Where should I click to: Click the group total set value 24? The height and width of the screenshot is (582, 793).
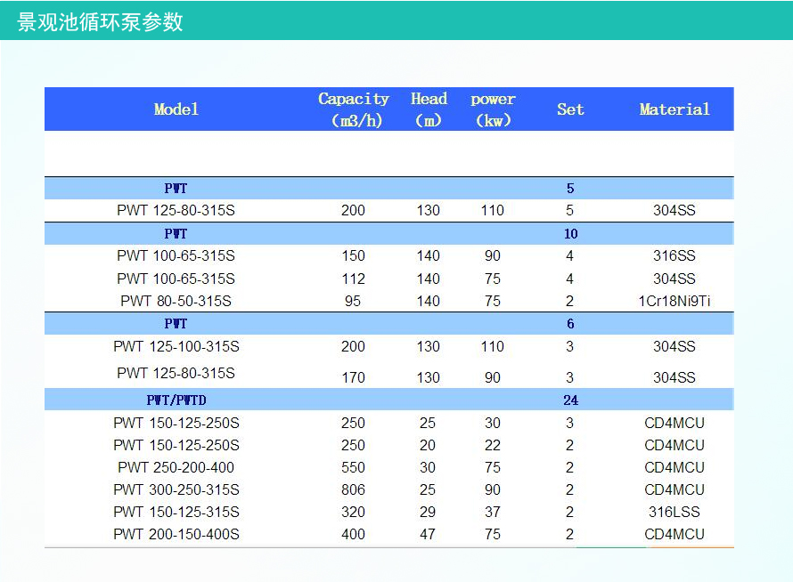coord(570,400)
